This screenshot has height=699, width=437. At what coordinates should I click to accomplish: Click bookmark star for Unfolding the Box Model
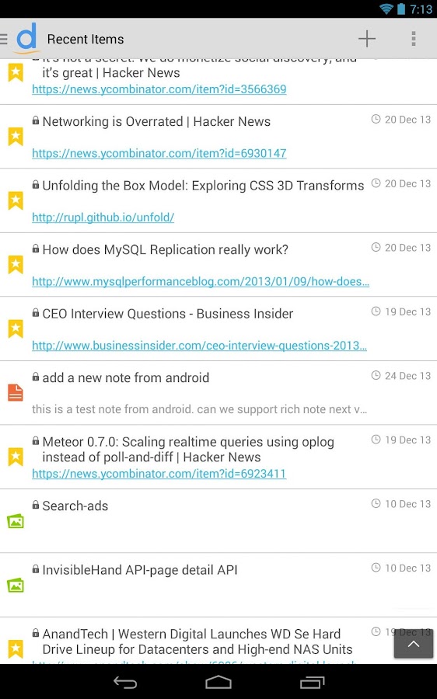[x=16, y=200]
